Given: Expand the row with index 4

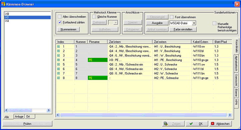Looking at the screenshot, I should point(58,60).
